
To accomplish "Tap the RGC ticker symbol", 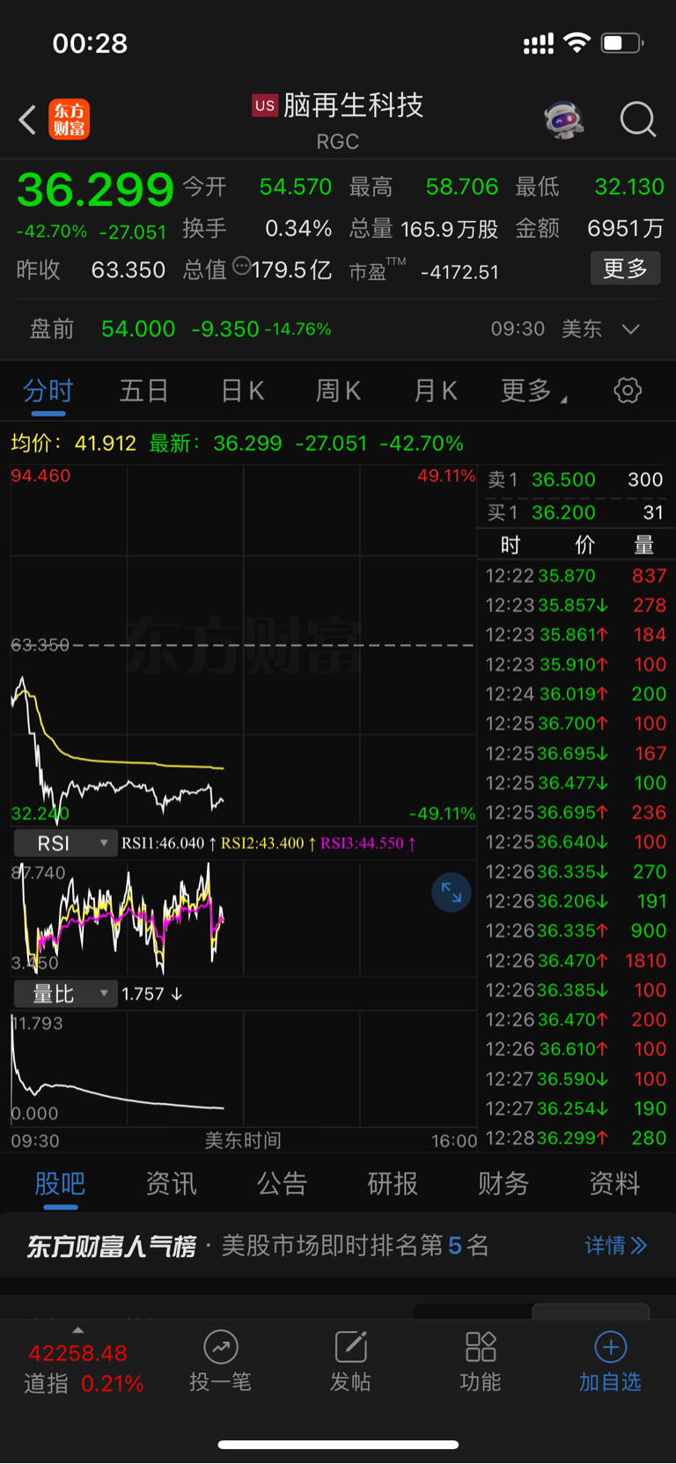I will 338,142.
